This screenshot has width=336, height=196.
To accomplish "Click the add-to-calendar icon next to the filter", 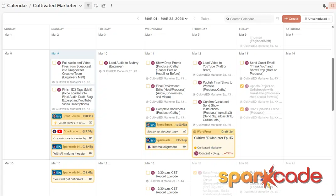I will (96, 6).
